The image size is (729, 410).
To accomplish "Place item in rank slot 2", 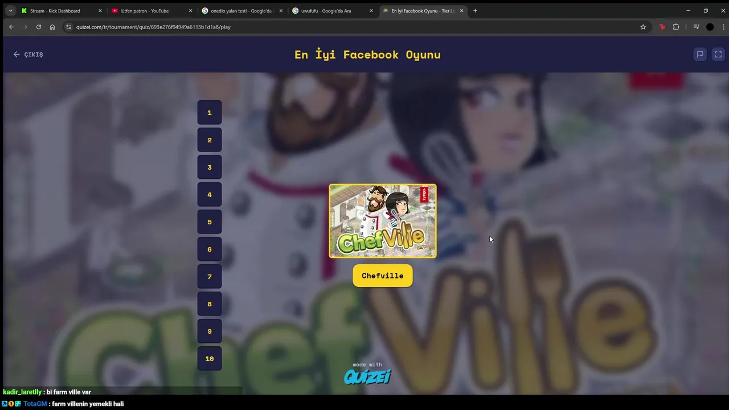I will (210, 140).
